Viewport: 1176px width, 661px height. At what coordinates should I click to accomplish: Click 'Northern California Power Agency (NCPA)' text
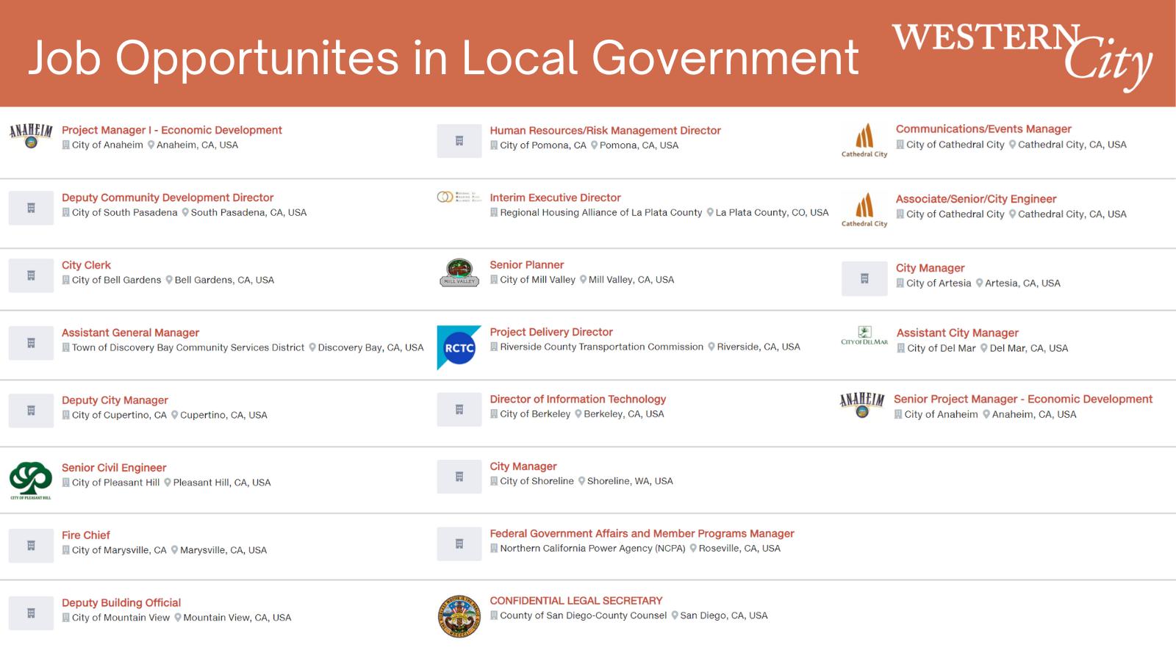click(x=592, y=548)
